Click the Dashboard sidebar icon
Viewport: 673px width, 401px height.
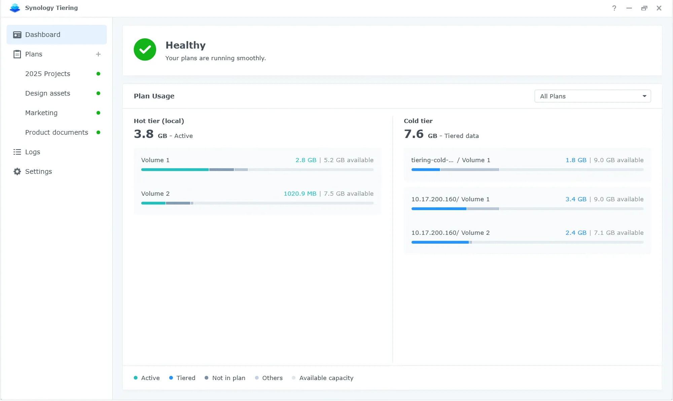[17, 35]
